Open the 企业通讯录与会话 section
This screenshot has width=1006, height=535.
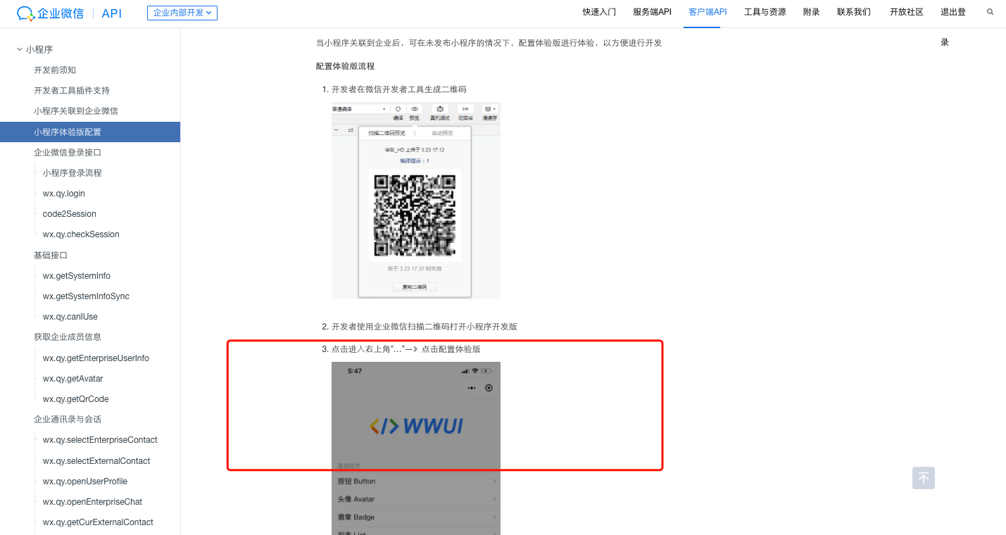[x=68, y=420]
